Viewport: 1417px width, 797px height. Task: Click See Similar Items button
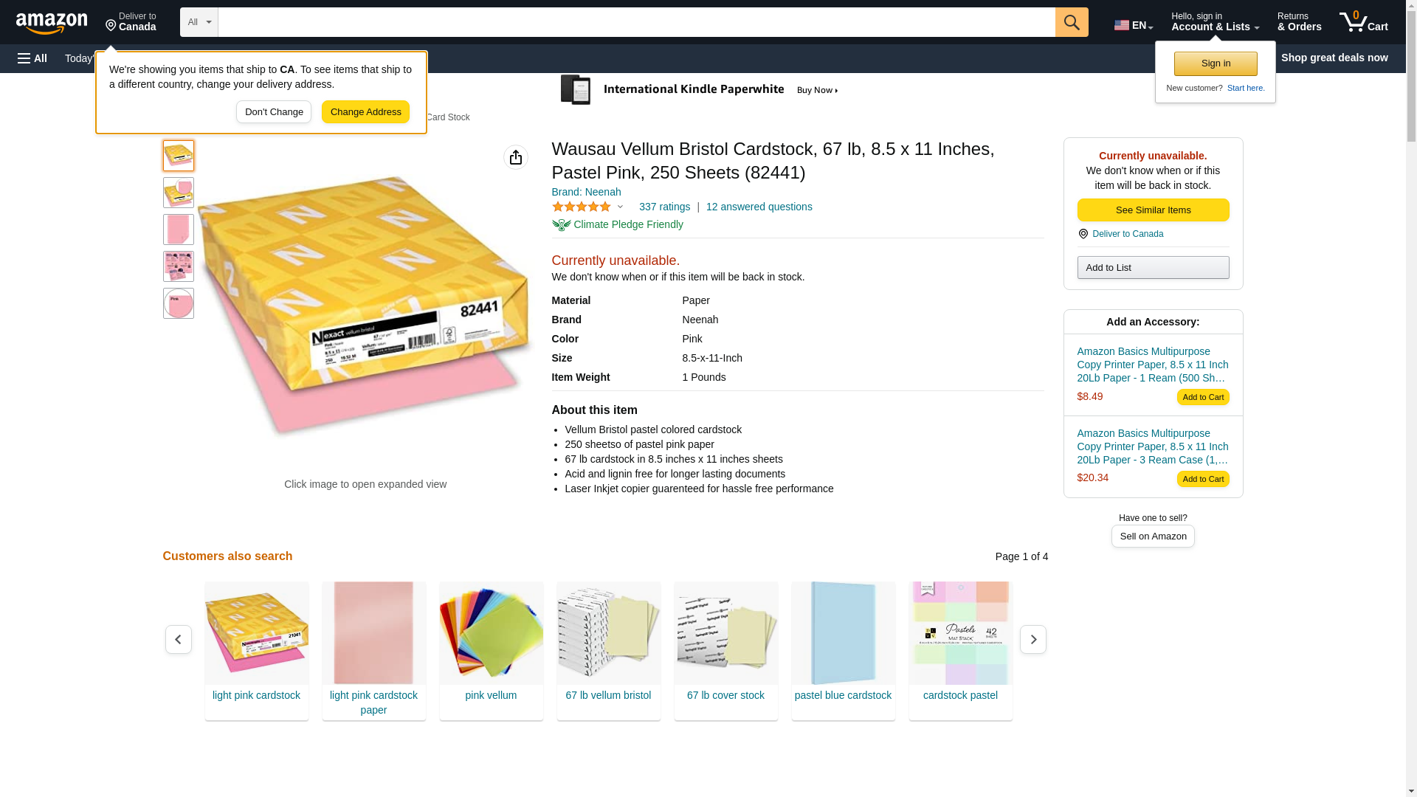point(1153,210)
